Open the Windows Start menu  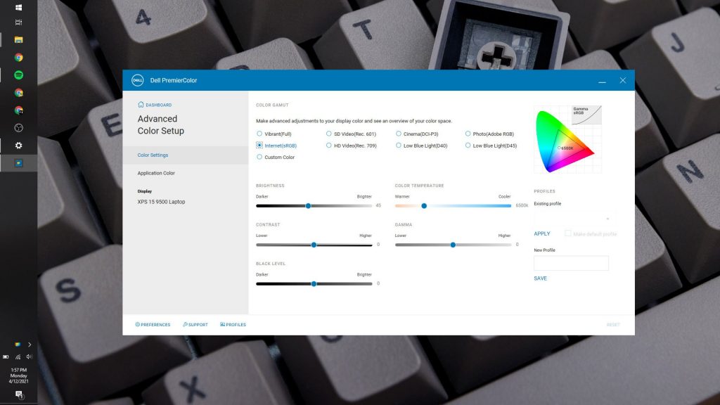18,7
